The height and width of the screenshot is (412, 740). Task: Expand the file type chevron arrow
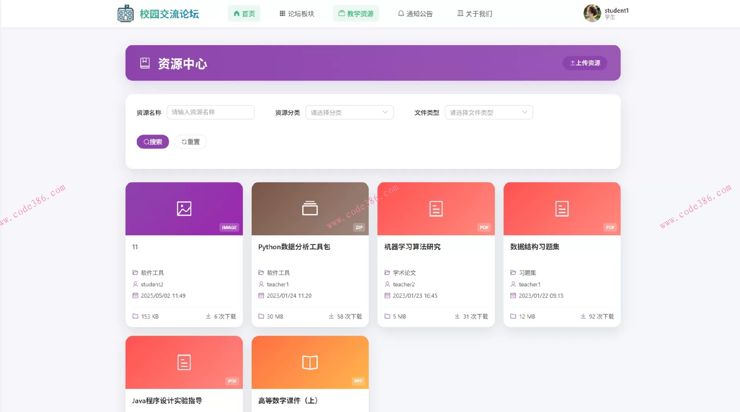tap(524, 112)
